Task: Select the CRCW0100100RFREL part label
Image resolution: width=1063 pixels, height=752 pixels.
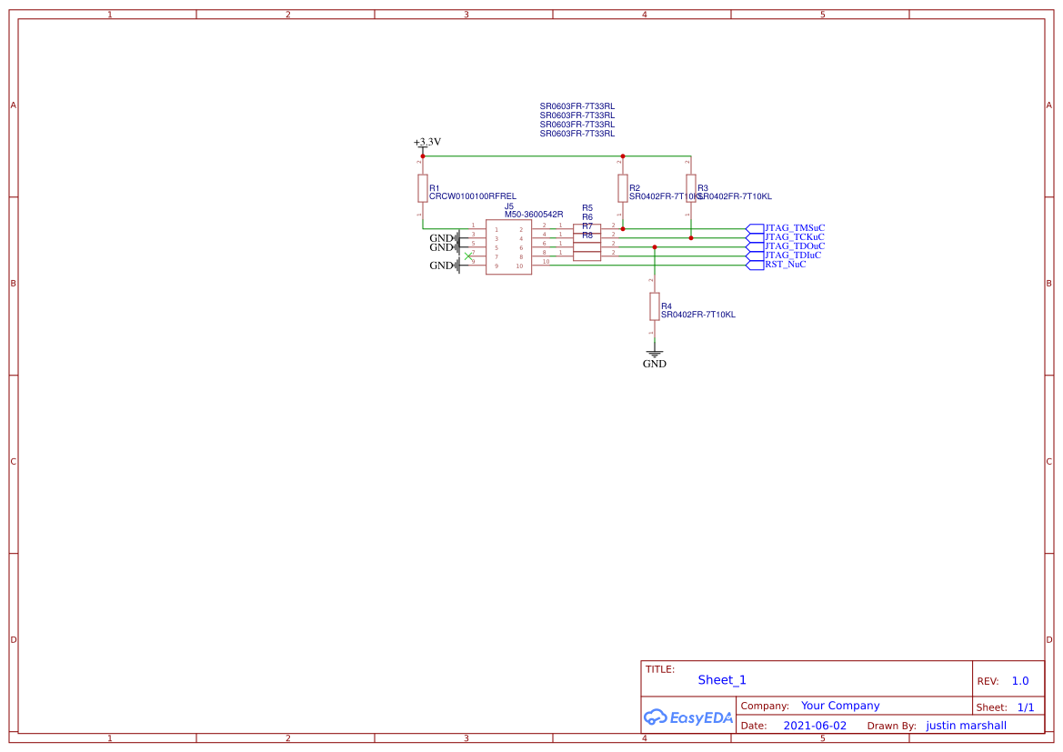Action: (473, 196)
